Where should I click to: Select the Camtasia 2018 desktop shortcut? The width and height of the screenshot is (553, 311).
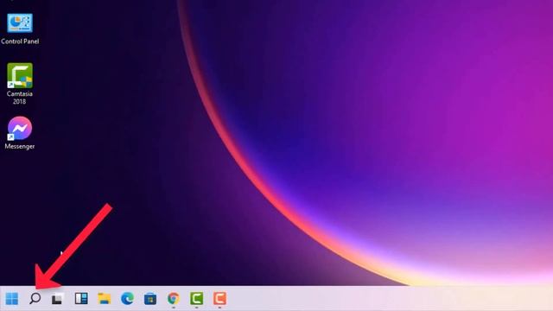point(20,75)
